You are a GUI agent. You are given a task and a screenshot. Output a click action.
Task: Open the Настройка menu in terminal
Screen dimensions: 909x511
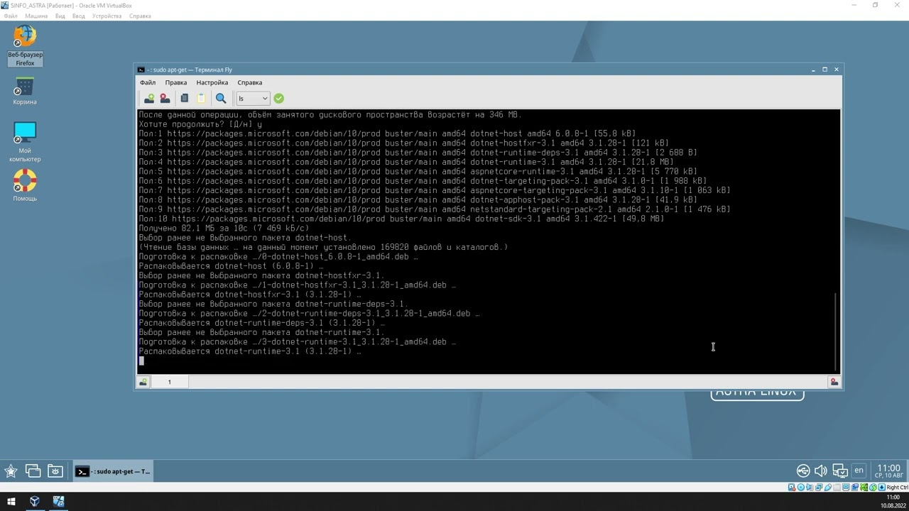coord(212,82)
